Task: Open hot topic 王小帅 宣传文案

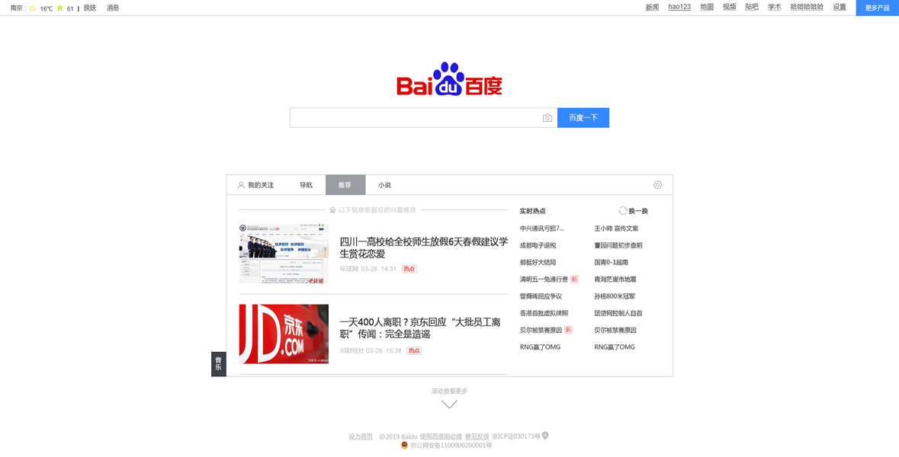Action: point(616,228)
